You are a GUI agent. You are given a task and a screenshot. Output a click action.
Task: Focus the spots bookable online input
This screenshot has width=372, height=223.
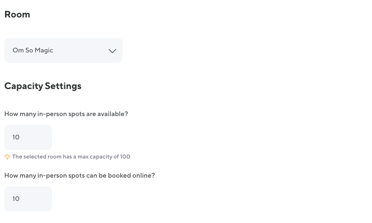(x=28, y=199)
